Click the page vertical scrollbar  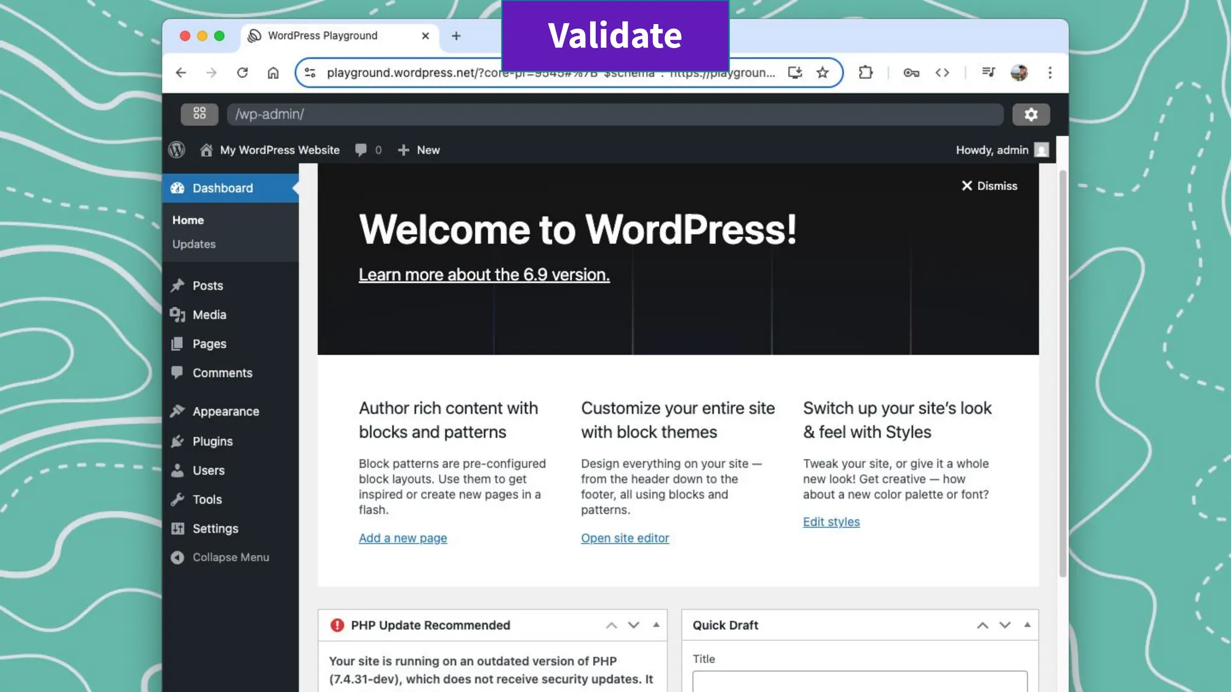pos(1063,372)
